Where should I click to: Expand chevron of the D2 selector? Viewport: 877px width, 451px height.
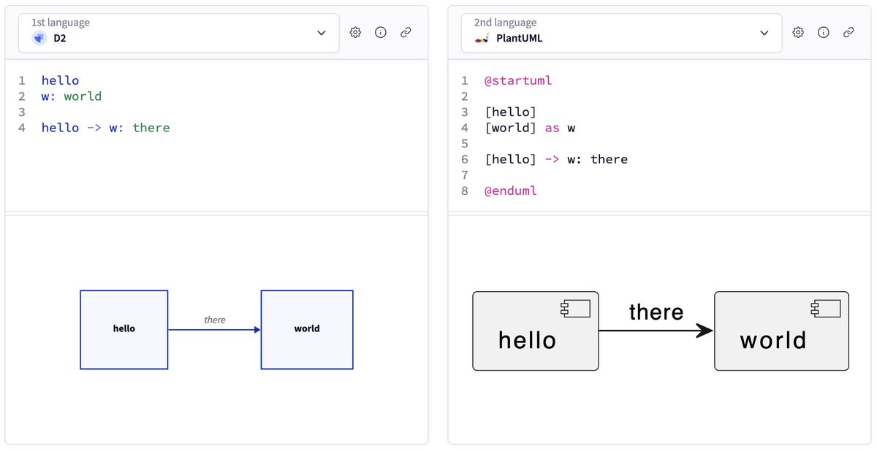322,33
